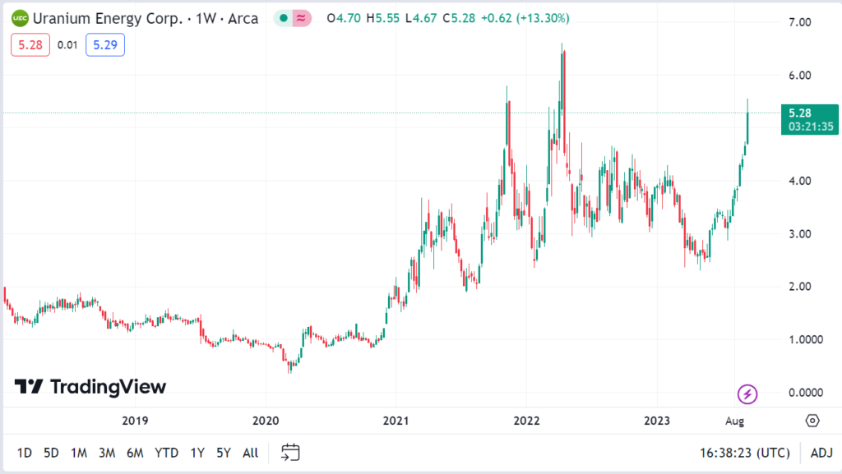The height and width of the screenshot is (474, 842).
Task: Click the red 5.28 sell price button
Action: pyautogui.click(x=30, y=45)
